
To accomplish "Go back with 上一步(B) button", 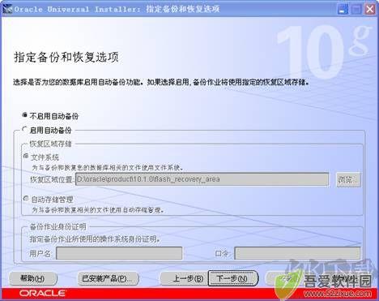I will coord(184,278).
